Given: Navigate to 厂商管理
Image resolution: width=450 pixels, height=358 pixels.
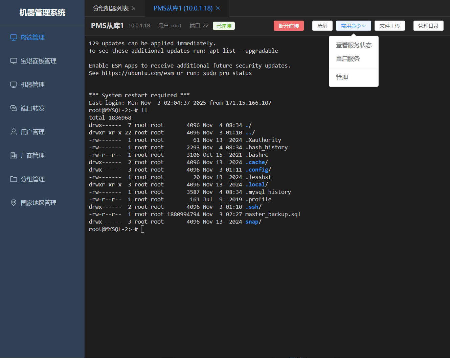Looking at the screenshot, I should point(42,156).
